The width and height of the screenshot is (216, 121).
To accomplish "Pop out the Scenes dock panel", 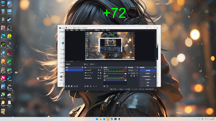I will click(x=82, y=67).
